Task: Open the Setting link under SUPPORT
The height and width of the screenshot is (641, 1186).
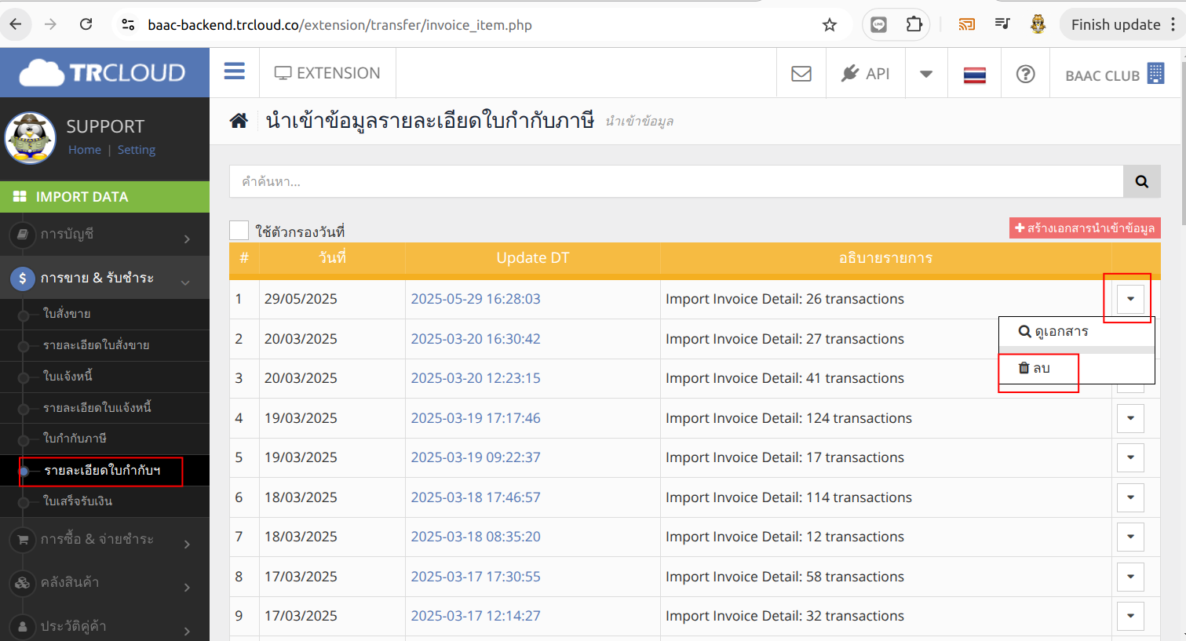Action: (137, 150)
